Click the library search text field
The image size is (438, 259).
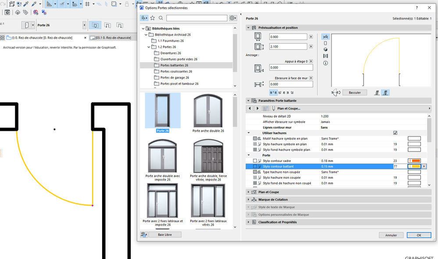pos(197,18)
